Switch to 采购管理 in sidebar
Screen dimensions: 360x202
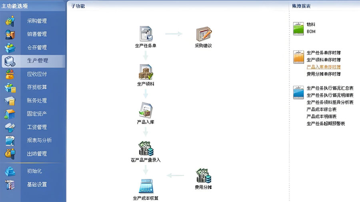tap(37, 21)
